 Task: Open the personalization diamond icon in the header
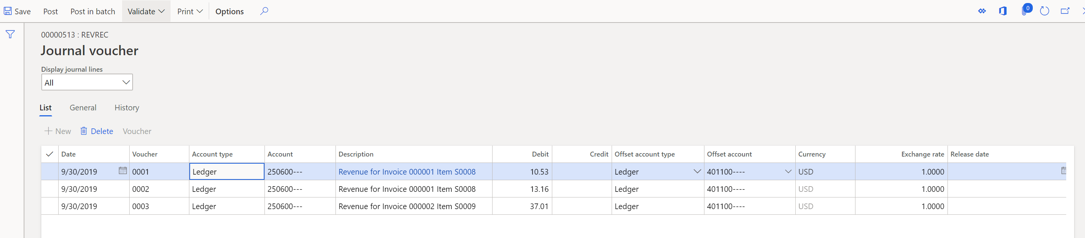click(982, 11)
